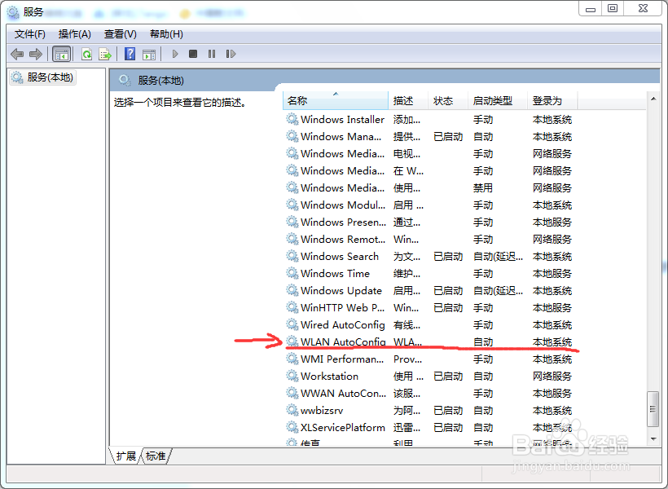The width and height of the screenshot is (668, 489).
Task: Select the wwbizsrv service name
Action: (x=322, y=411)
